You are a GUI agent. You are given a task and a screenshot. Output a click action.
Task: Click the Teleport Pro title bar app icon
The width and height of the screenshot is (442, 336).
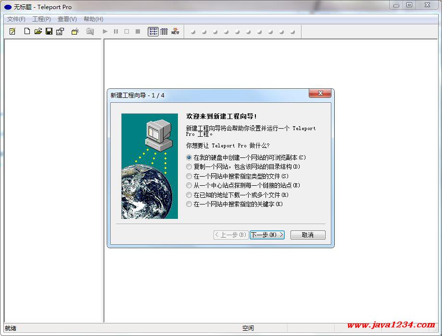(x=8, y=7)
